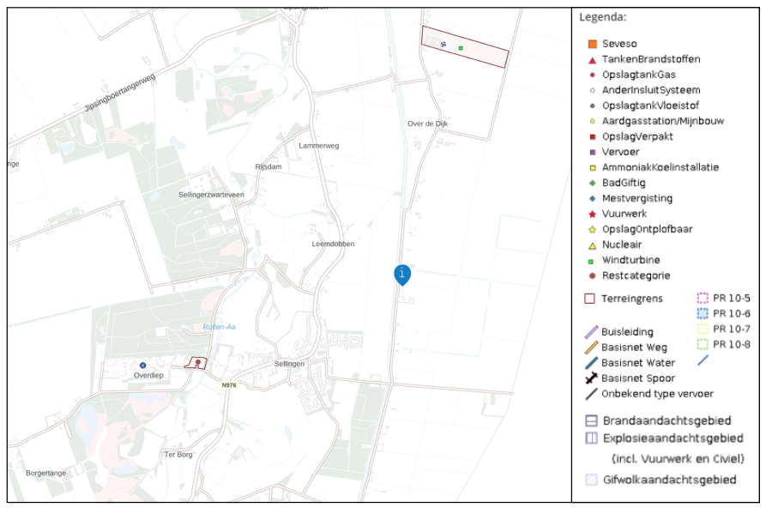
Task: Click the (incl. Vuurwerk en Civiel) text
Action: coord(678,459)
